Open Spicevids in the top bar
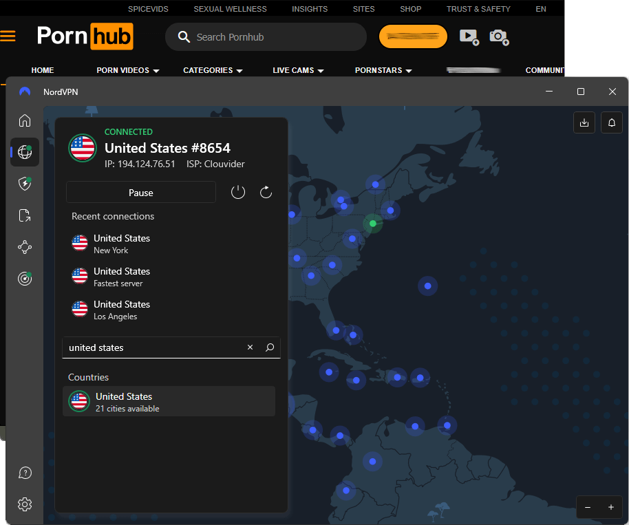Viewport: 629px width, 525px height. [148, 9]
